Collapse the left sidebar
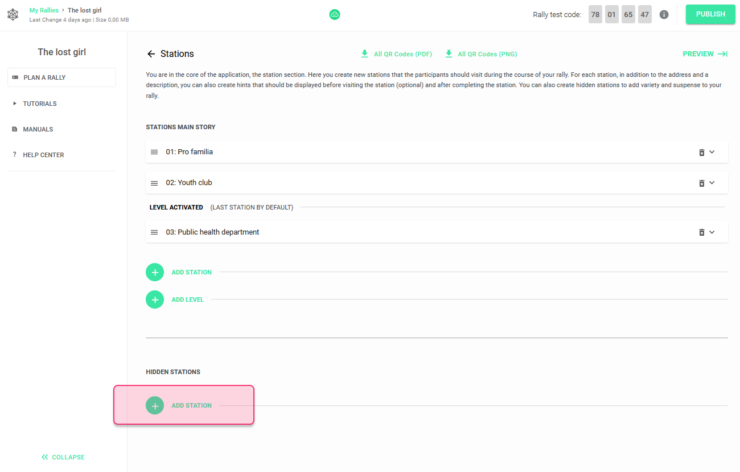The width and height of the screenshot is (740, 472). click(63, 457)
